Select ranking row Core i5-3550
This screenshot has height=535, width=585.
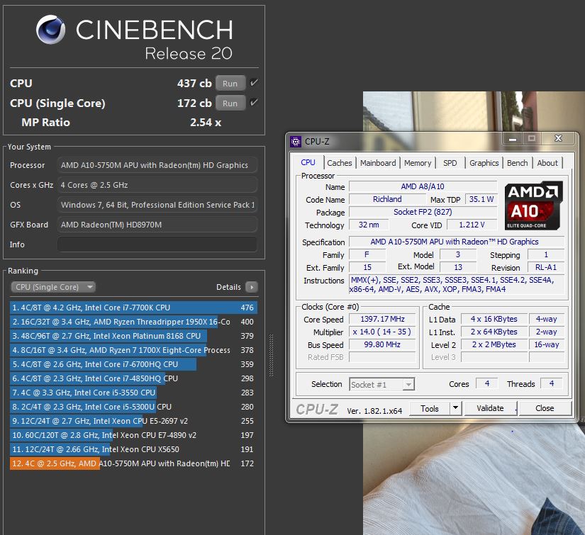tap(133, 393)
